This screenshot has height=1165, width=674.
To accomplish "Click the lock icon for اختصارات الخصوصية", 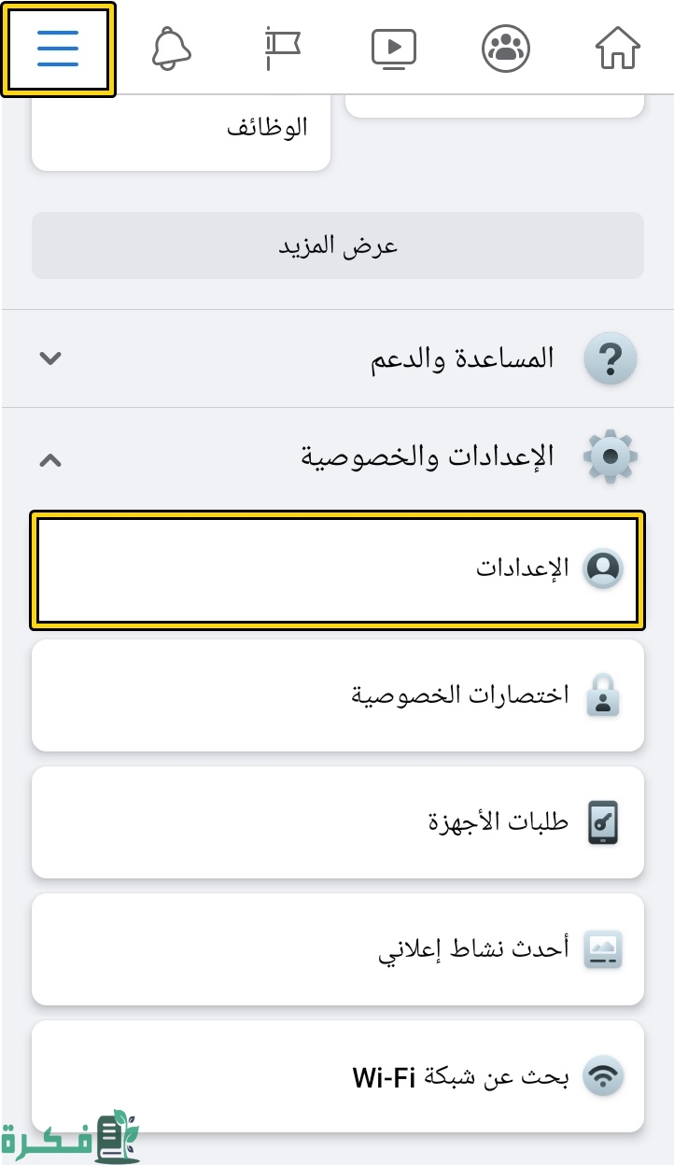I will (603, 695).
